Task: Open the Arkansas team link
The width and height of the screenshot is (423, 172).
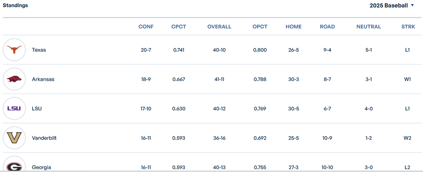Action: [x=43, y=79]
